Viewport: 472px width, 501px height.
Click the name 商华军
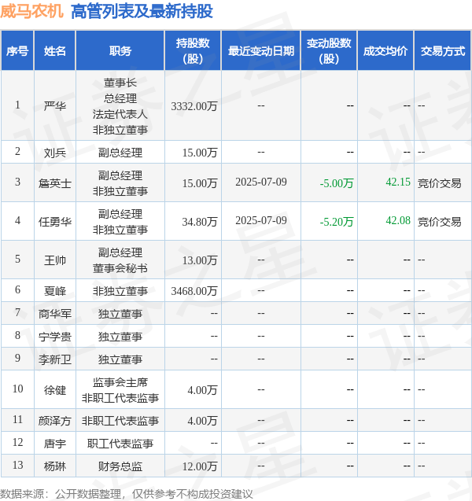55,314
